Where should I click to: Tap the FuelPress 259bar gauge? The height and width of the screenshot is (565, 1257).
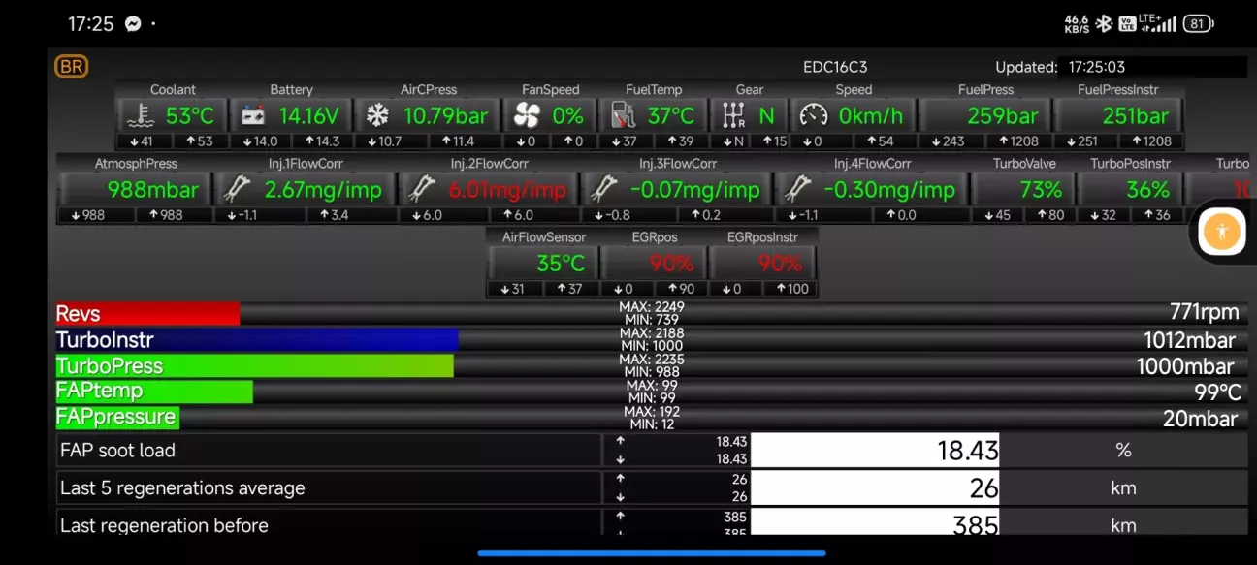[x=985, y=115]
